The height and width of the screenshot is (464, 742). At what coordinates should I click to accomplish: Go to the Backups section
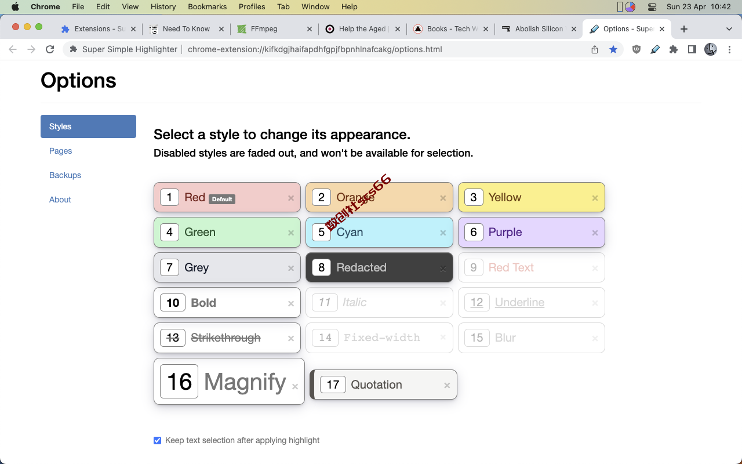coord(65,175)
